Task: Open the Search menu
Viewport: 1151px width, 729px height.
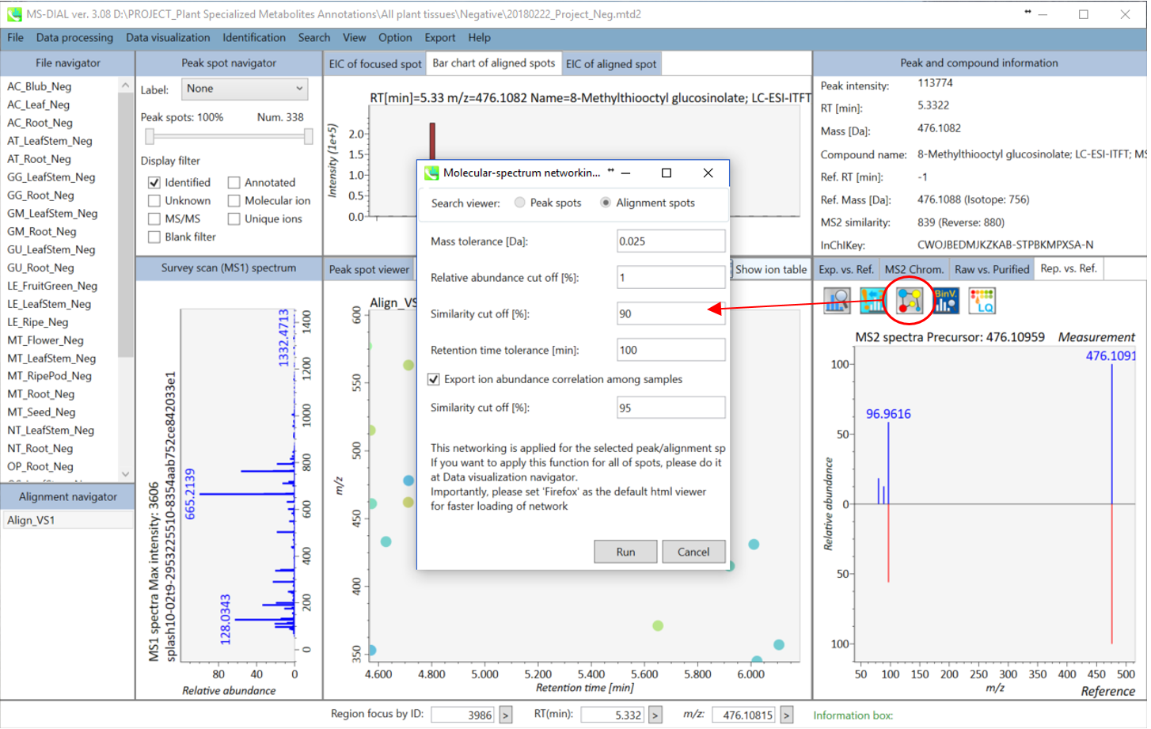Action: point(314,37)
